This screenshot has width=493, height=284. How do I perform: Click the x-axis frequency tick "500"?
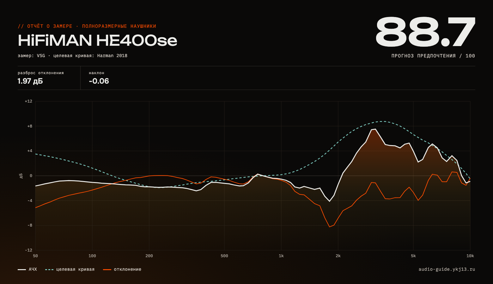click(x=224, y=256)
